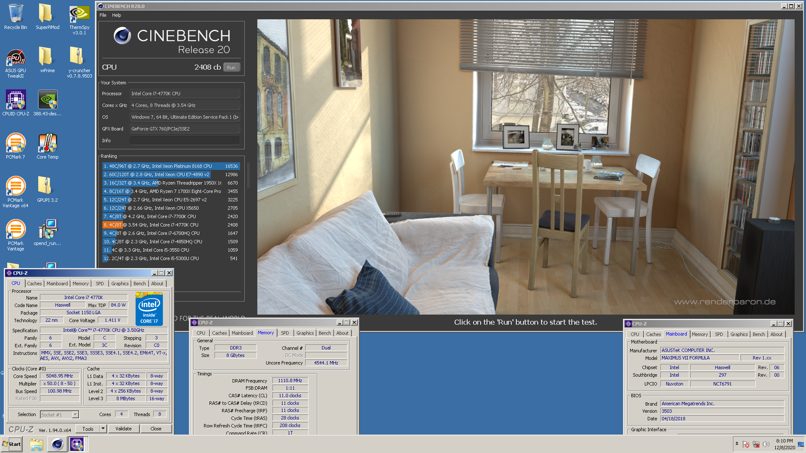Click the Windows Start button
Viewport: 806px width, 453px height.
(12, 444)
